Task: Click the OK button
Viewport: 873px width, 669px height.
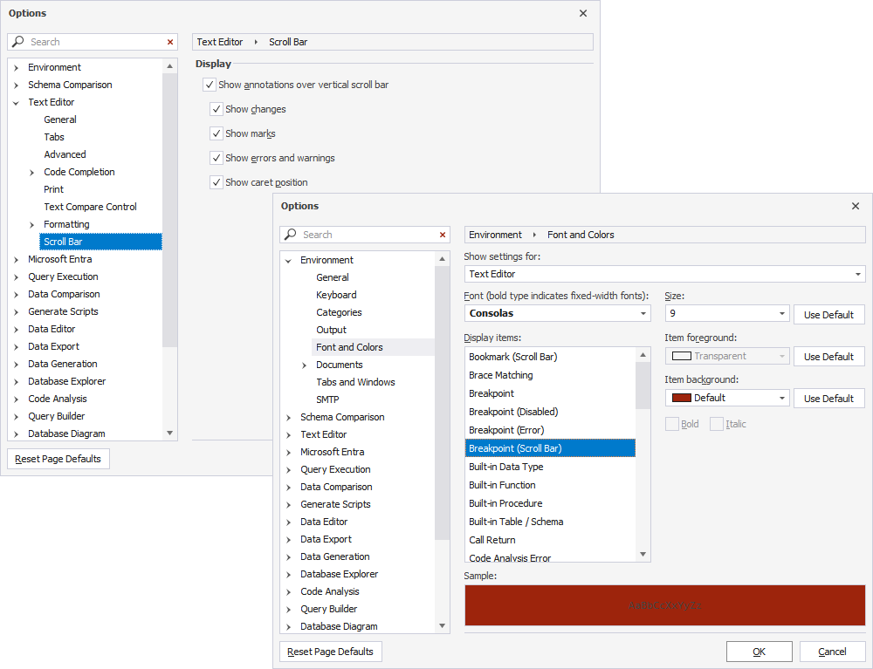Action: [759, 651]
